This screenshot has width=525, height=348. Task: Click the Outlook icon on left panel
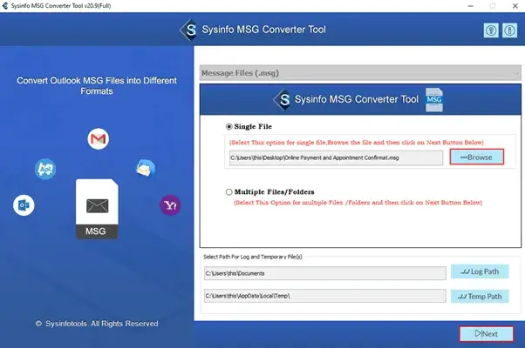pyautogui.click(x=24, y=205)
